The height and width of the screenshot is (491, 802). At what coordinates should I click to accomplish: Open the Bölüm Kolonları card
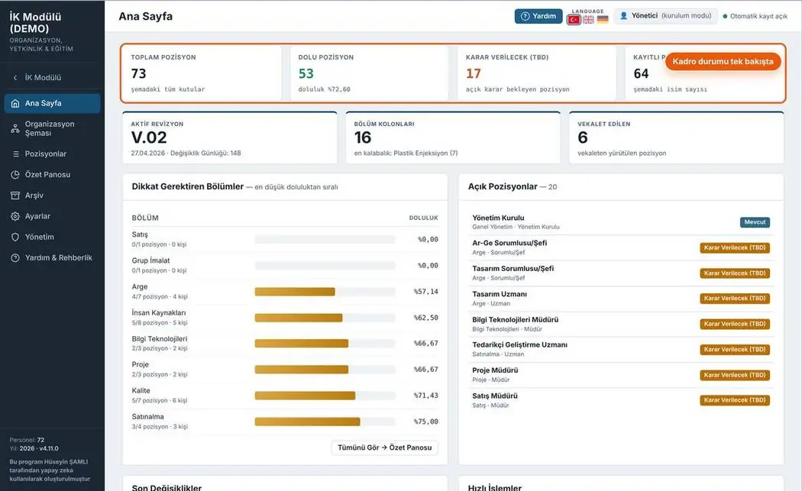[x=453, y=137]
